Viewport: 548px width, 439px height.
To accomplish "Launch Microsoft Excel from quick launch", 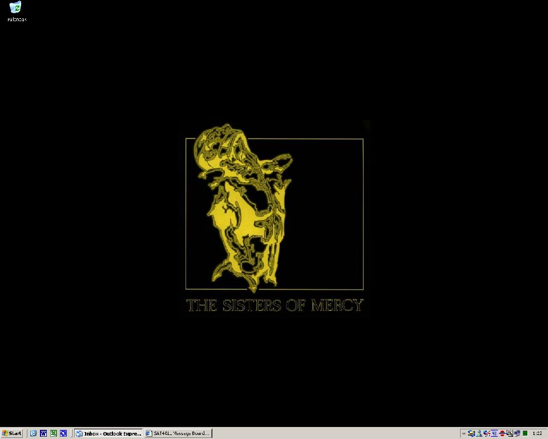I will click(x=54, y=433).
